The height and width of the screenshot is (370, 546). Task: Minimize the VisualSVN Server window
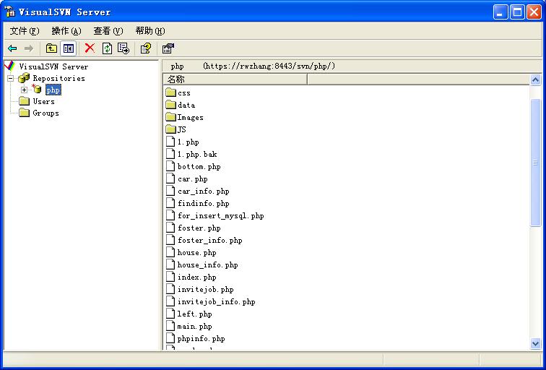point(500,12)
